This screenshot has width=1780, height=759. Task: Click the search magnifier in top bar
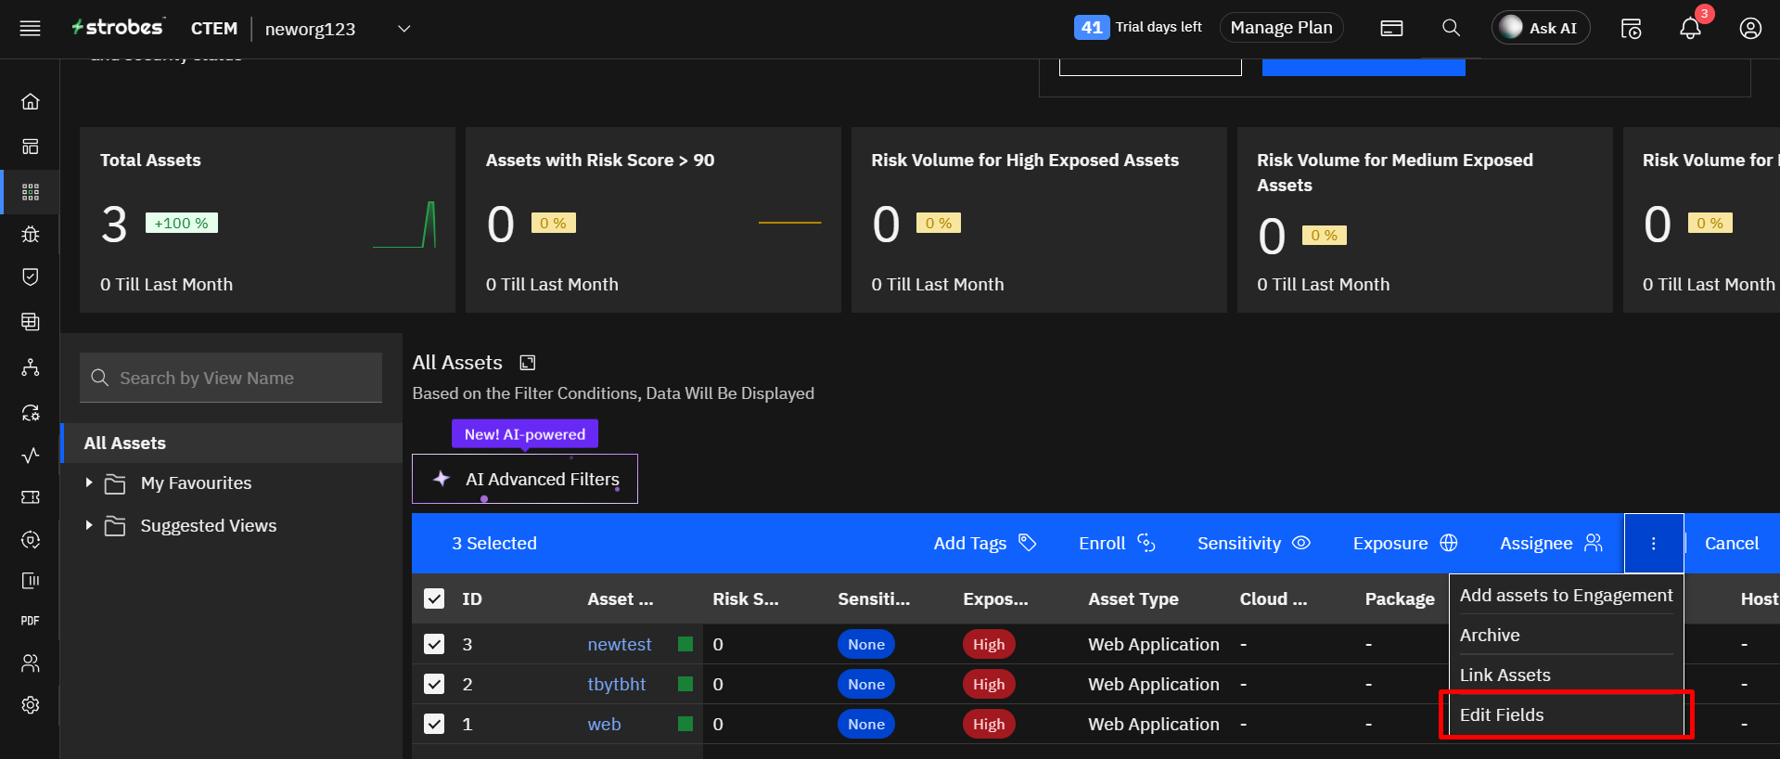coord(1451,28)
